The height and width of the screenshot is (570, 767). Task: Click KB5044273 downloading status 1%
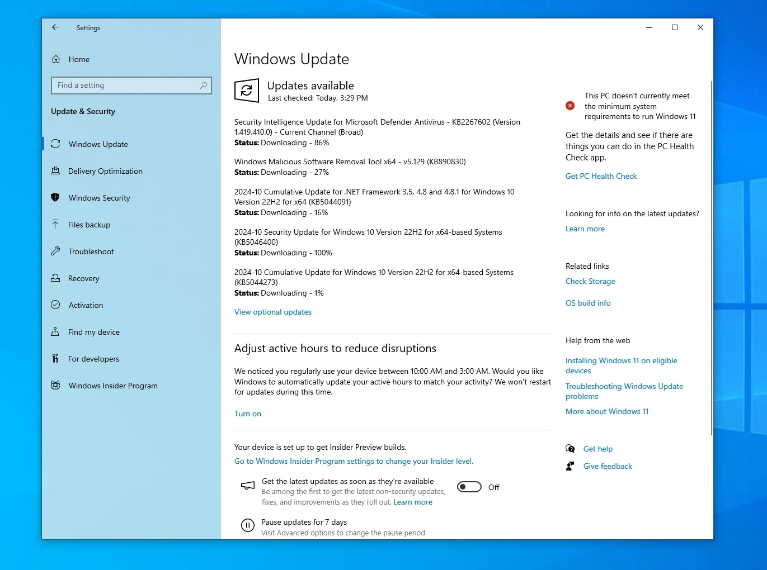279,293
